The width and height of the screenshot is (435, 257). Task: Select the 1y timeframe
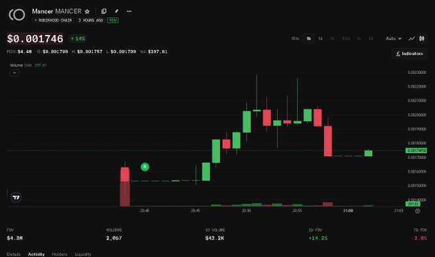click(360, 38)
